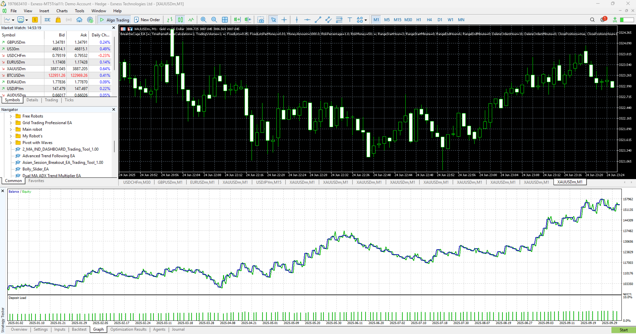Select the equidistant channel tool

click(x=328, y=20)
